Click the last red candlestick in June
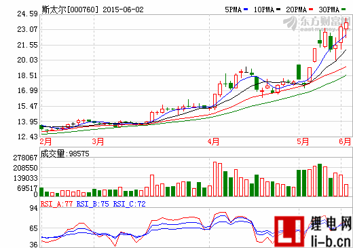The width and height of the screenshot is (353, 248). point(346,26)
